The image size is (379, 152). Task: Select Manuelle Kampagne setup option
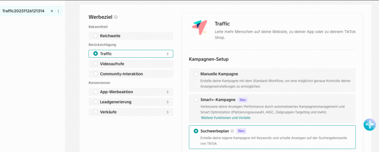pos(196,74)
